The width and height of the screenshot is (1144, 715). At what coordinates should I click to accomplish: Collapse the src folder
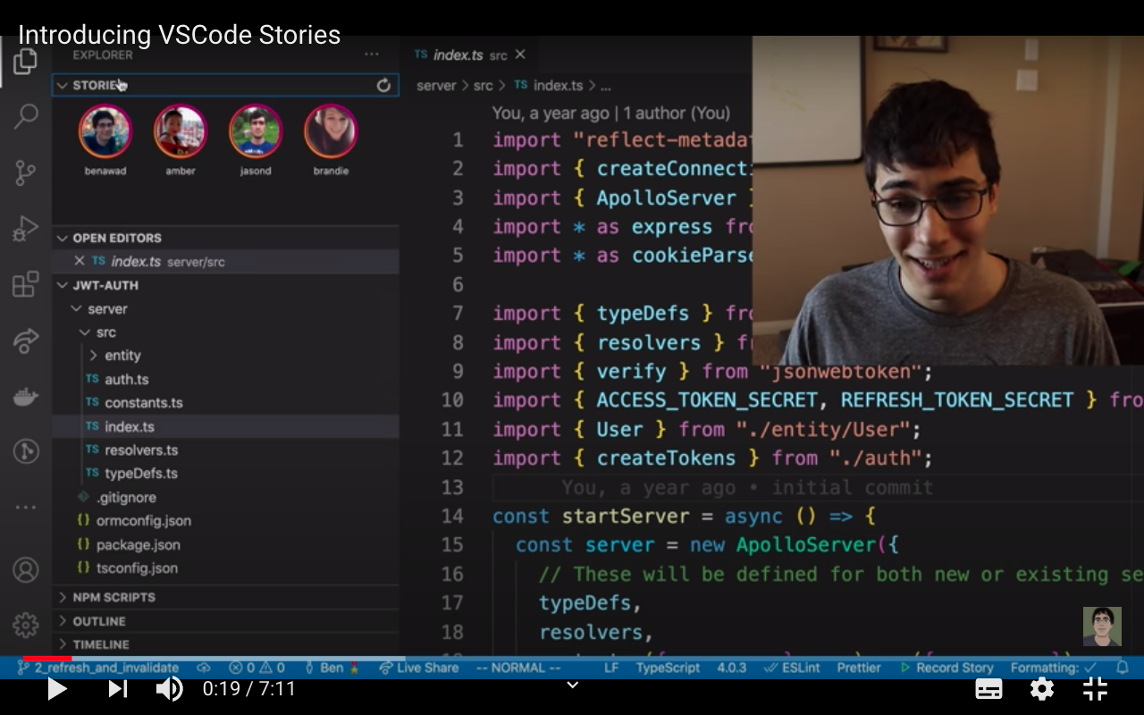click(85, 332)
